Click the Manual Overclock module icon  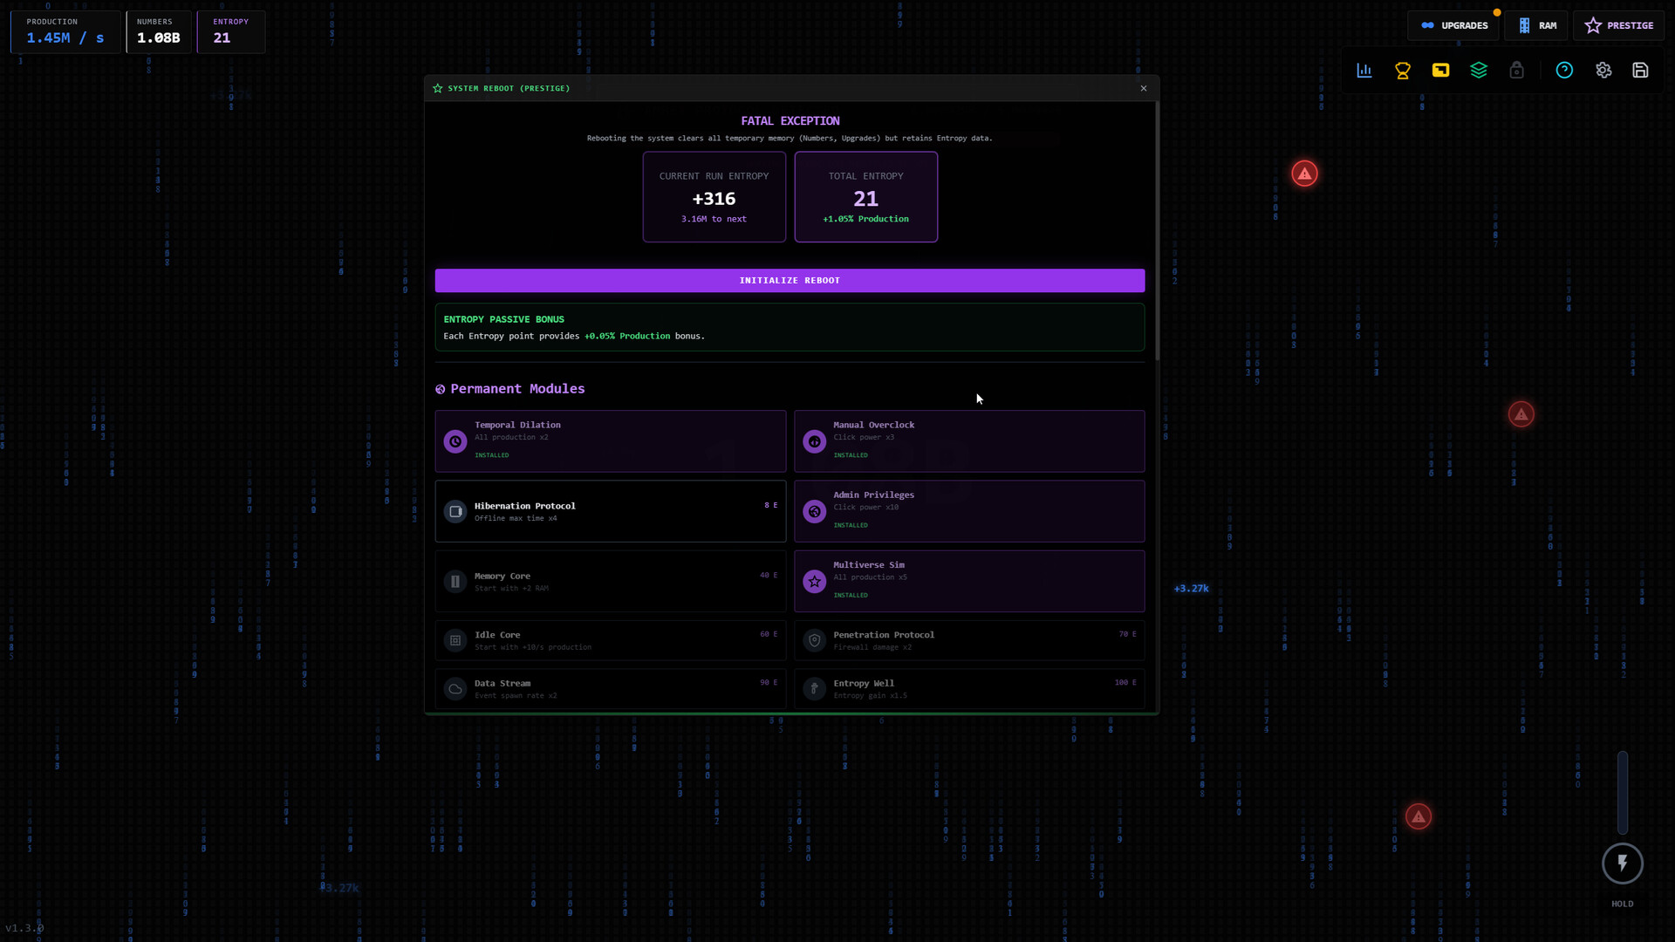coord(814,441)
